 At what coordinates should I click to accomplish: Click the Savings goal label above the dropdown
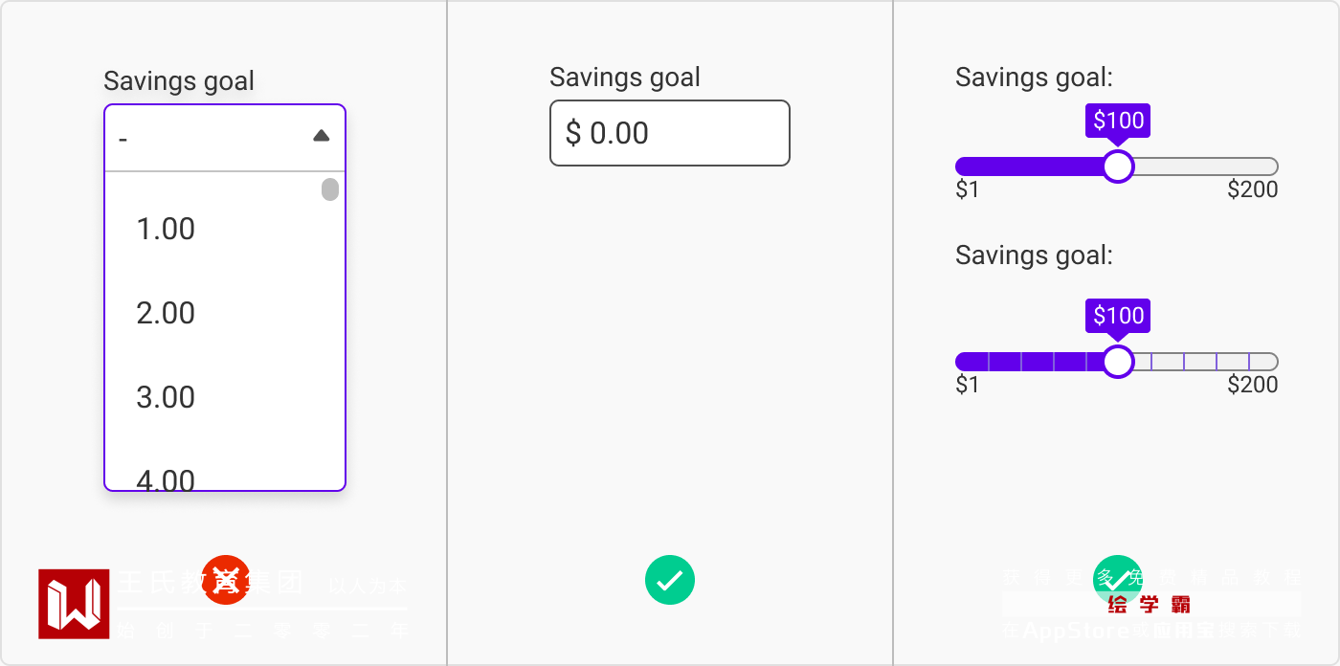pyautogui.click(x=179, y=81)
